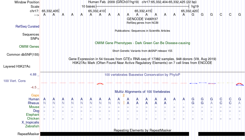
Task: Click the Sequences label
Action: pyautogui.click(x=31, y=34)
